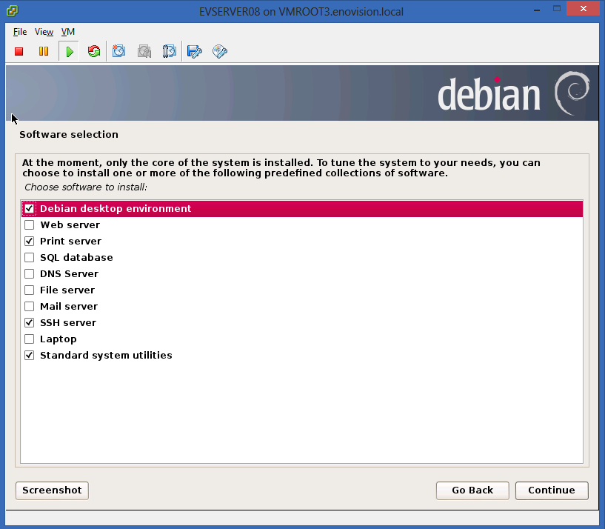
Task: Select the 'Mail server' list label
Action: 69,307
